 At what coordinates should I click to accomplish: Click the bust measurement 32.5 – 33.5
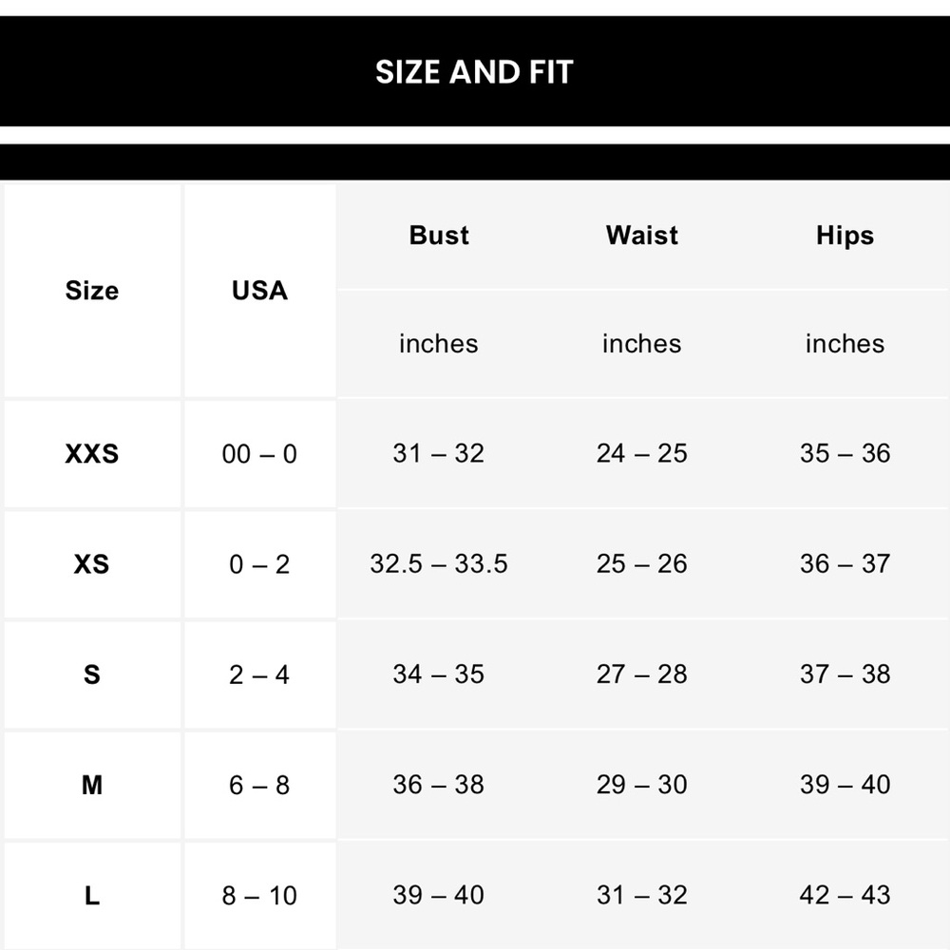439,564
